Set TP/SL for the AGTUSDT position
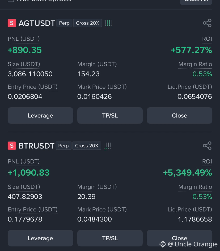This screenshot has width=220, height=251. pos(110,116)
